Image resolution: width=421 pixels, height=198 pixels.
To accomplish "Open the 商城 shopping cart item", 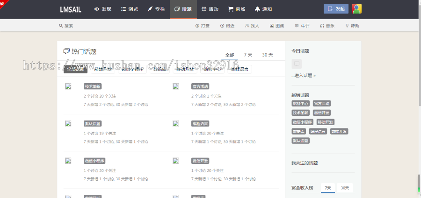I will (237, 9).
